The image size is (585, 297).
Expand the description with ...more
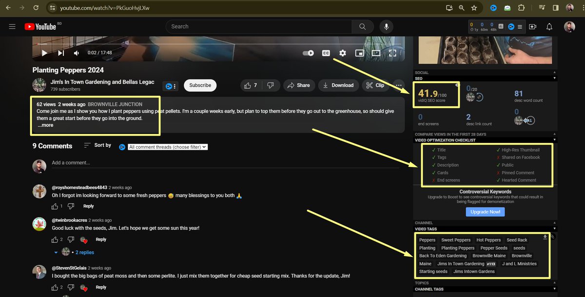tap(45, 125)
